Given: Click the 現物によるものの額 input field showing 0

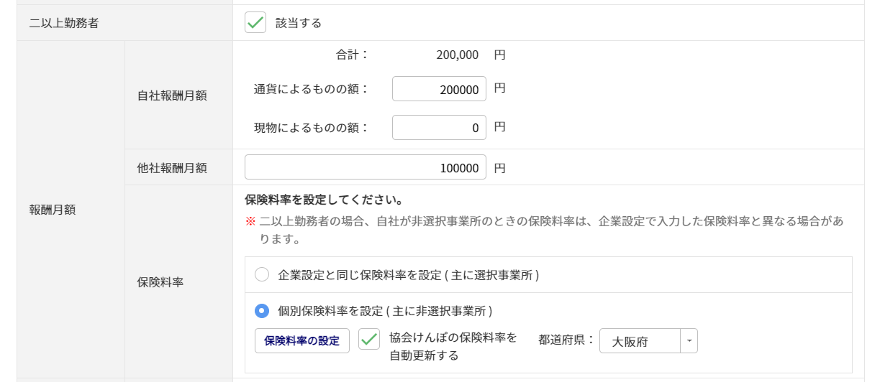Looking at the screenshot, I should coord(439,128).
